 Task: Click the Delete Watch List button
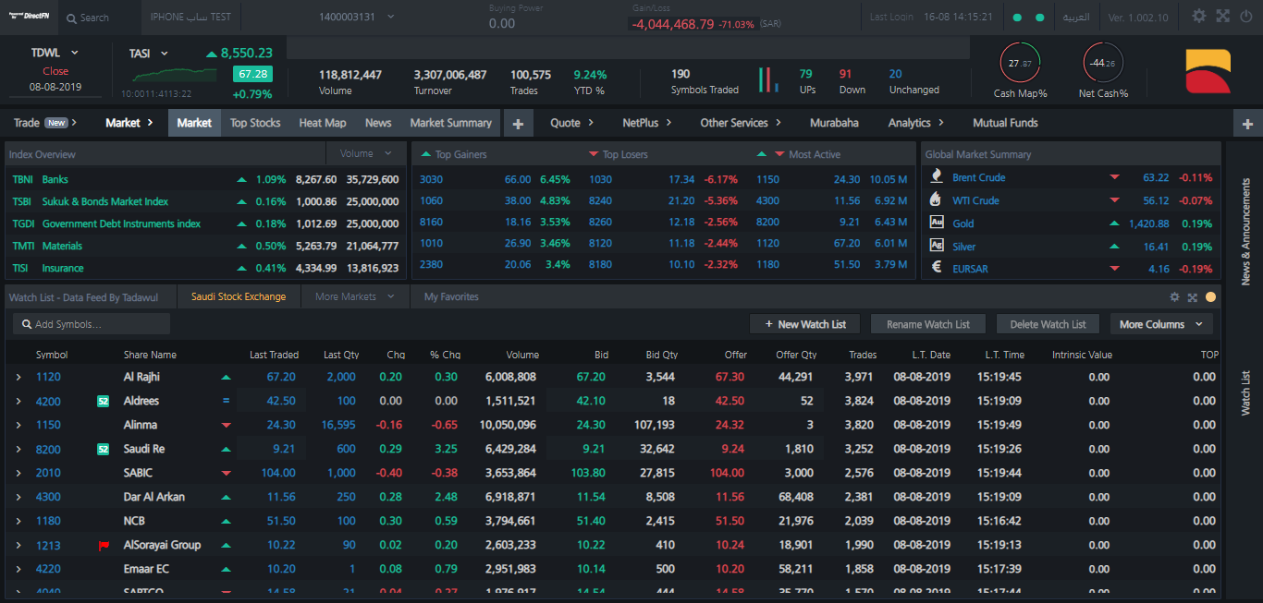[x=1048, y=324]
